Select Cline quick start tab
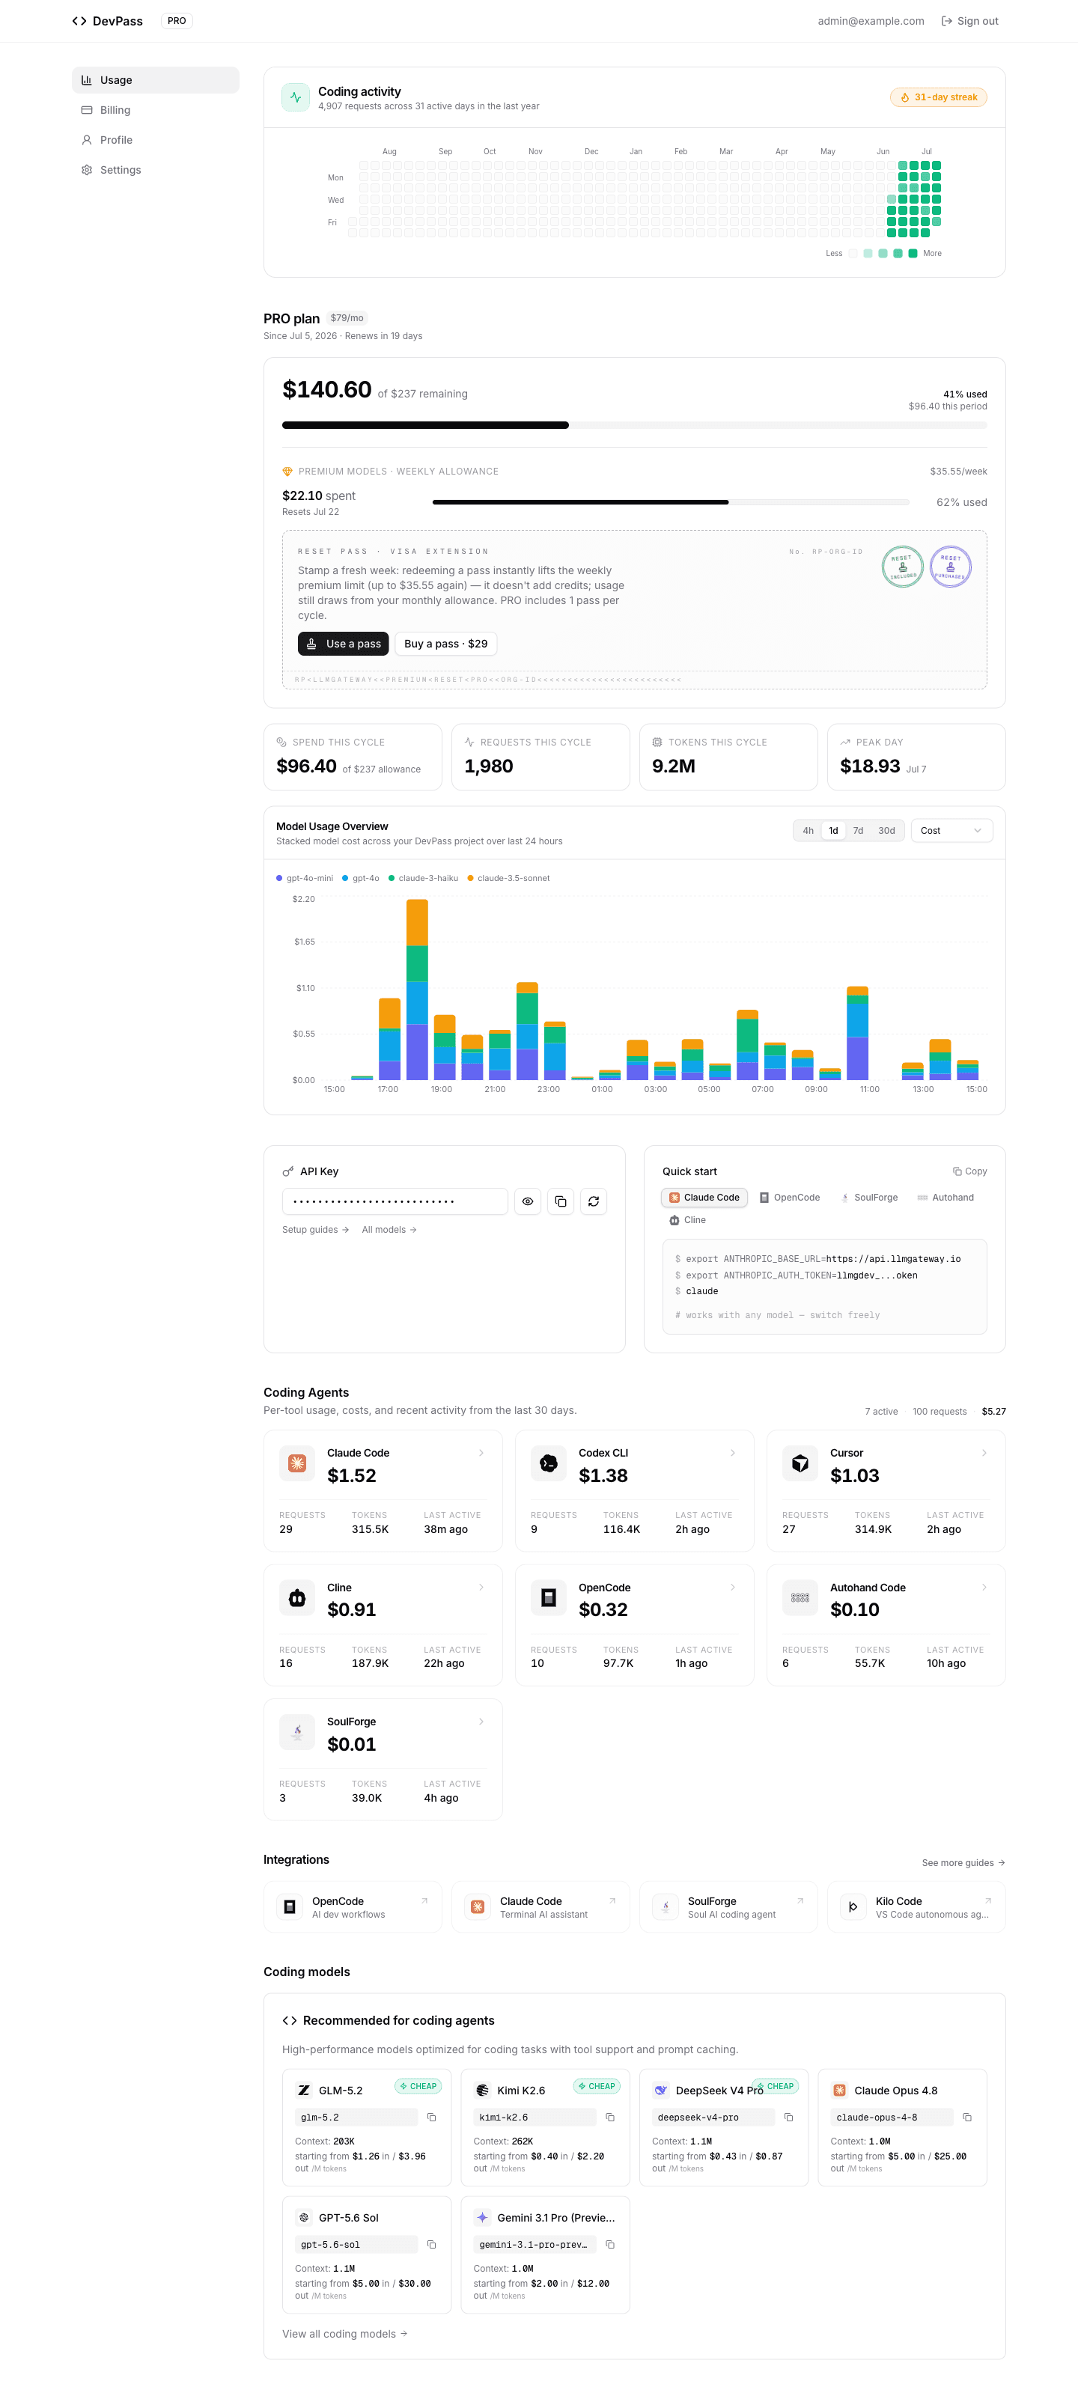The width and height of the screenshot is (1078, 2384). pos(687,1220)
